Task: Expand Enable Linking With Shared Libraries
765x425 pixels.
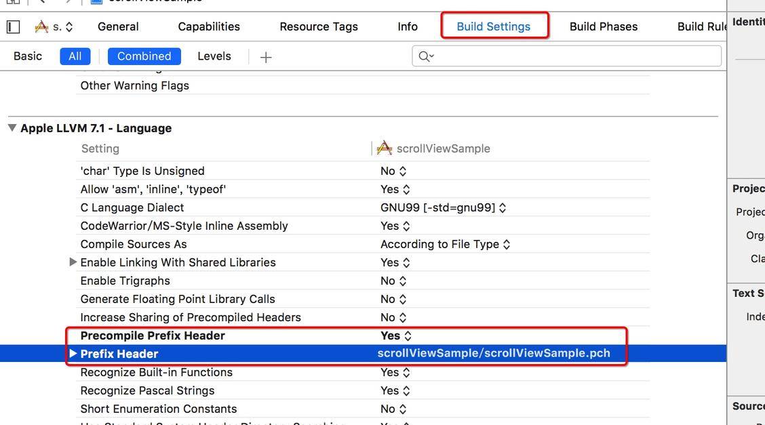Action: (73, 262)
